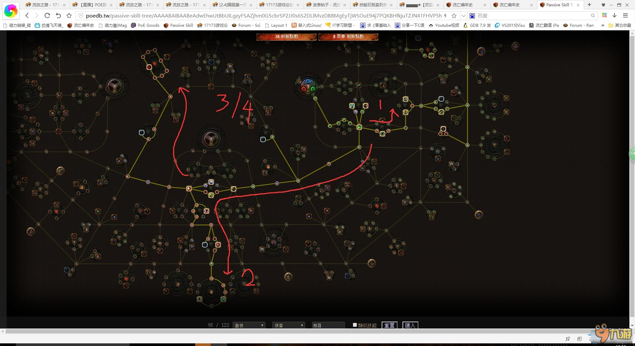Open the colorful apps grid icon
This screenshot has height=346, width=635.
(x=604, y=15)
